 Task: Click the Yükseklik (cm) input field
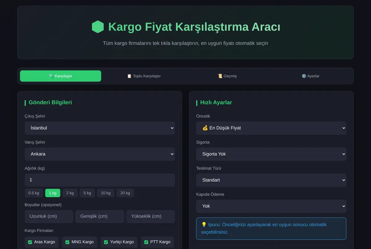coord(151,216)
